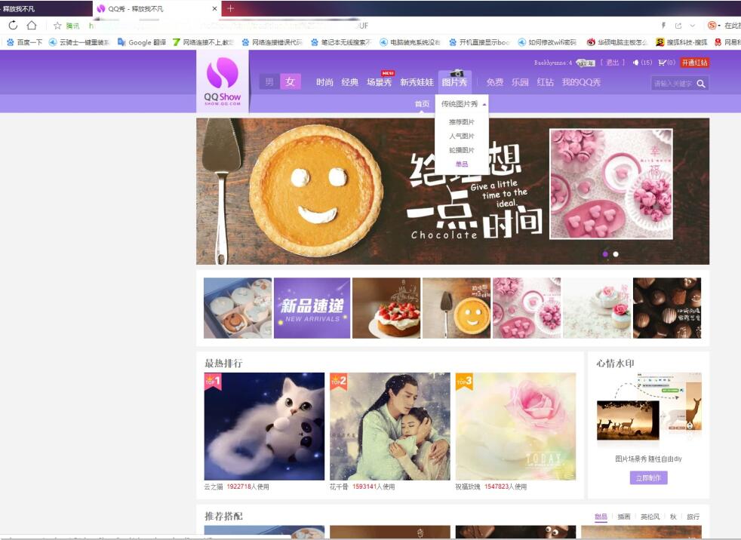This screenshot has height=540, width=741.
Task: Open the macaron box thumbnail in the strip
Action: (x=238, y=308)
